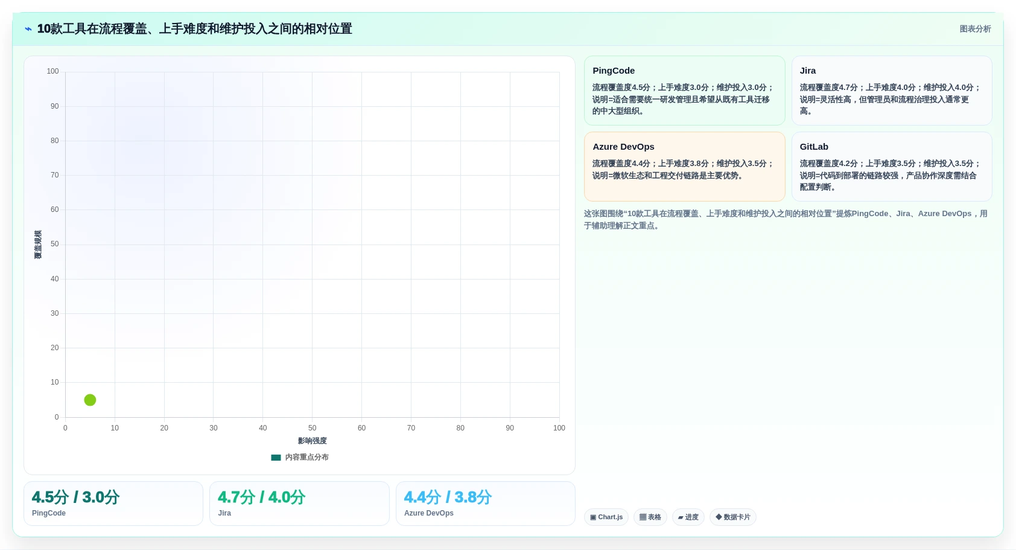Click the x-axis label 影响强度
This screenshot has width=1016, height=550.
coord(312,441)
